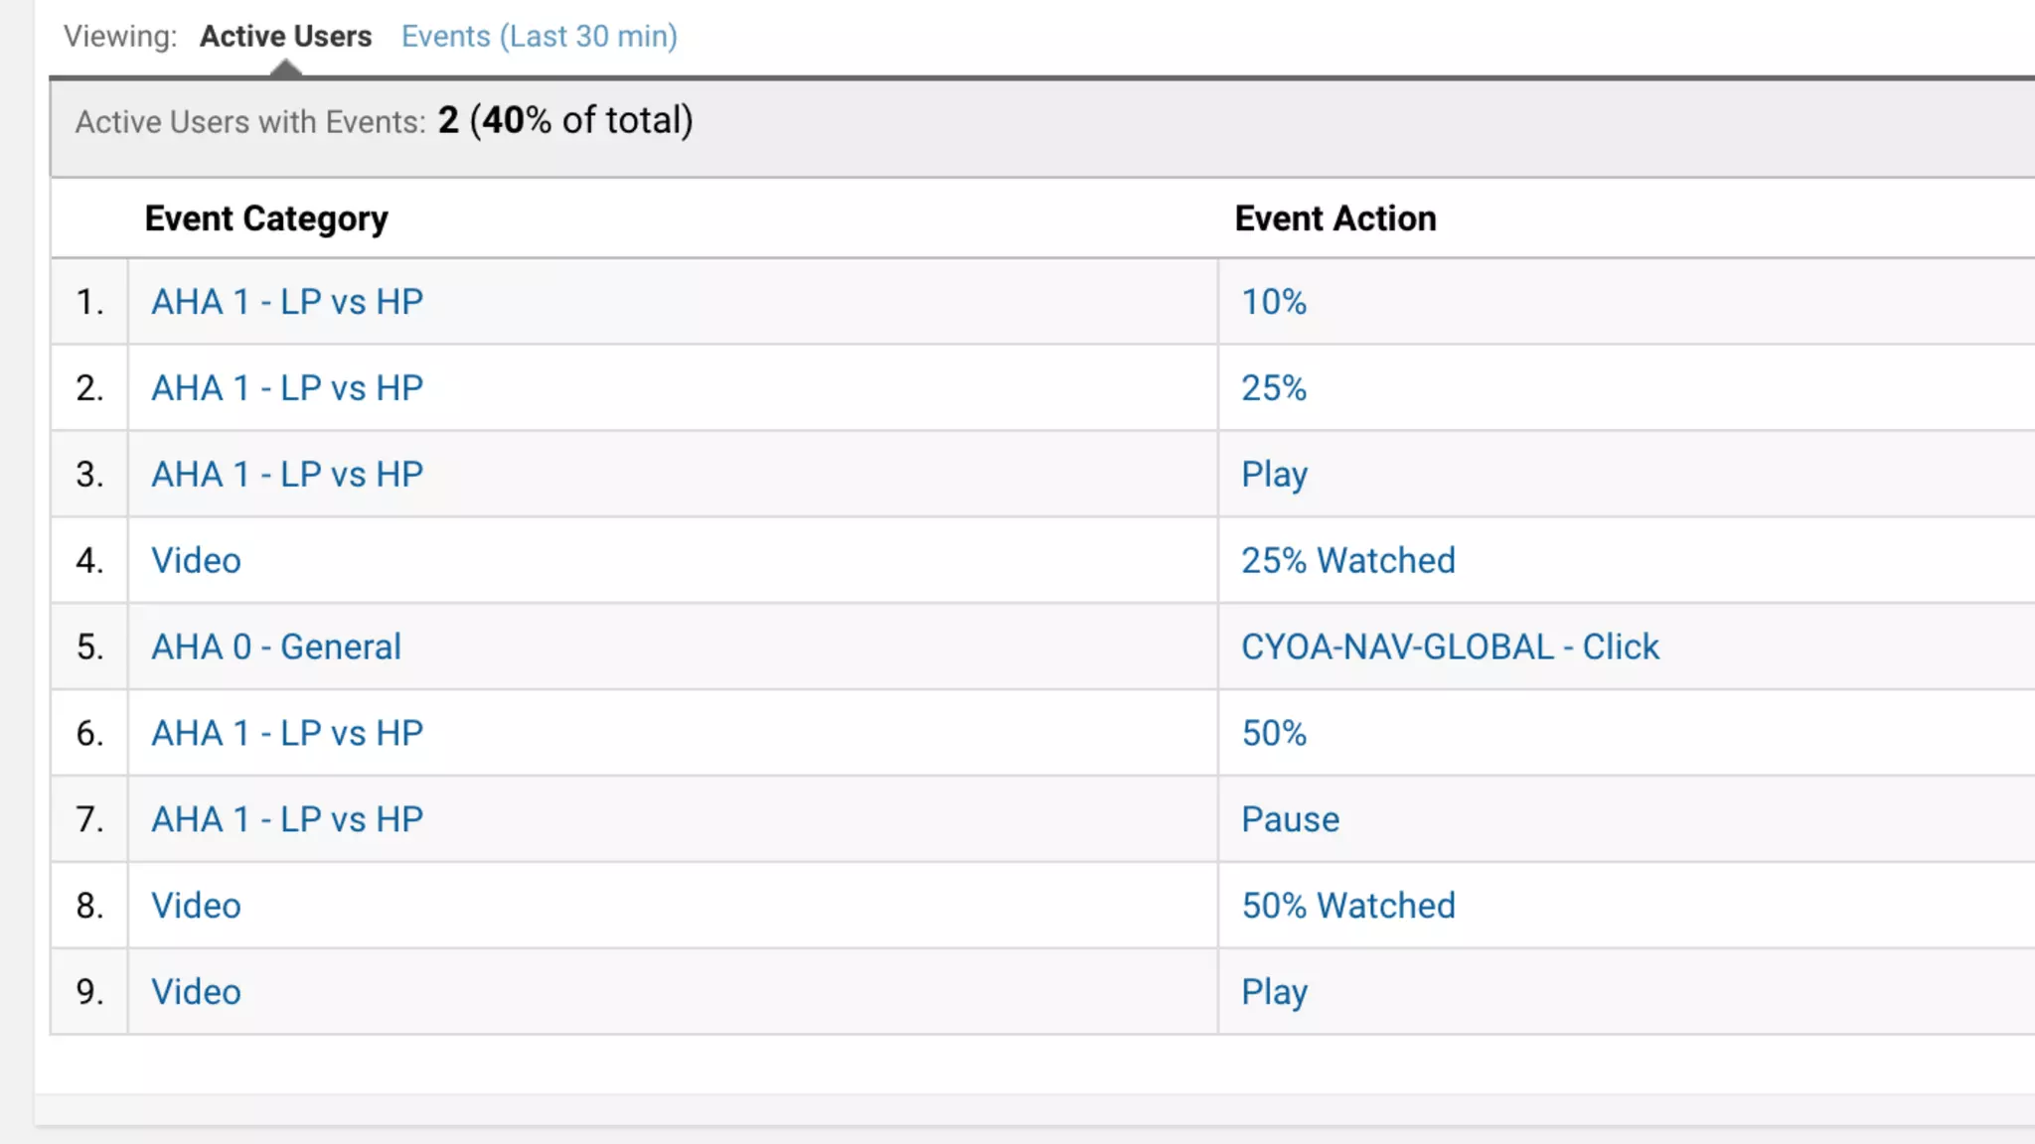Open AHA 1 - LP vs HP category in row 7
Viewport: 2035px width, 1144px height.
(x=287, y=820)
